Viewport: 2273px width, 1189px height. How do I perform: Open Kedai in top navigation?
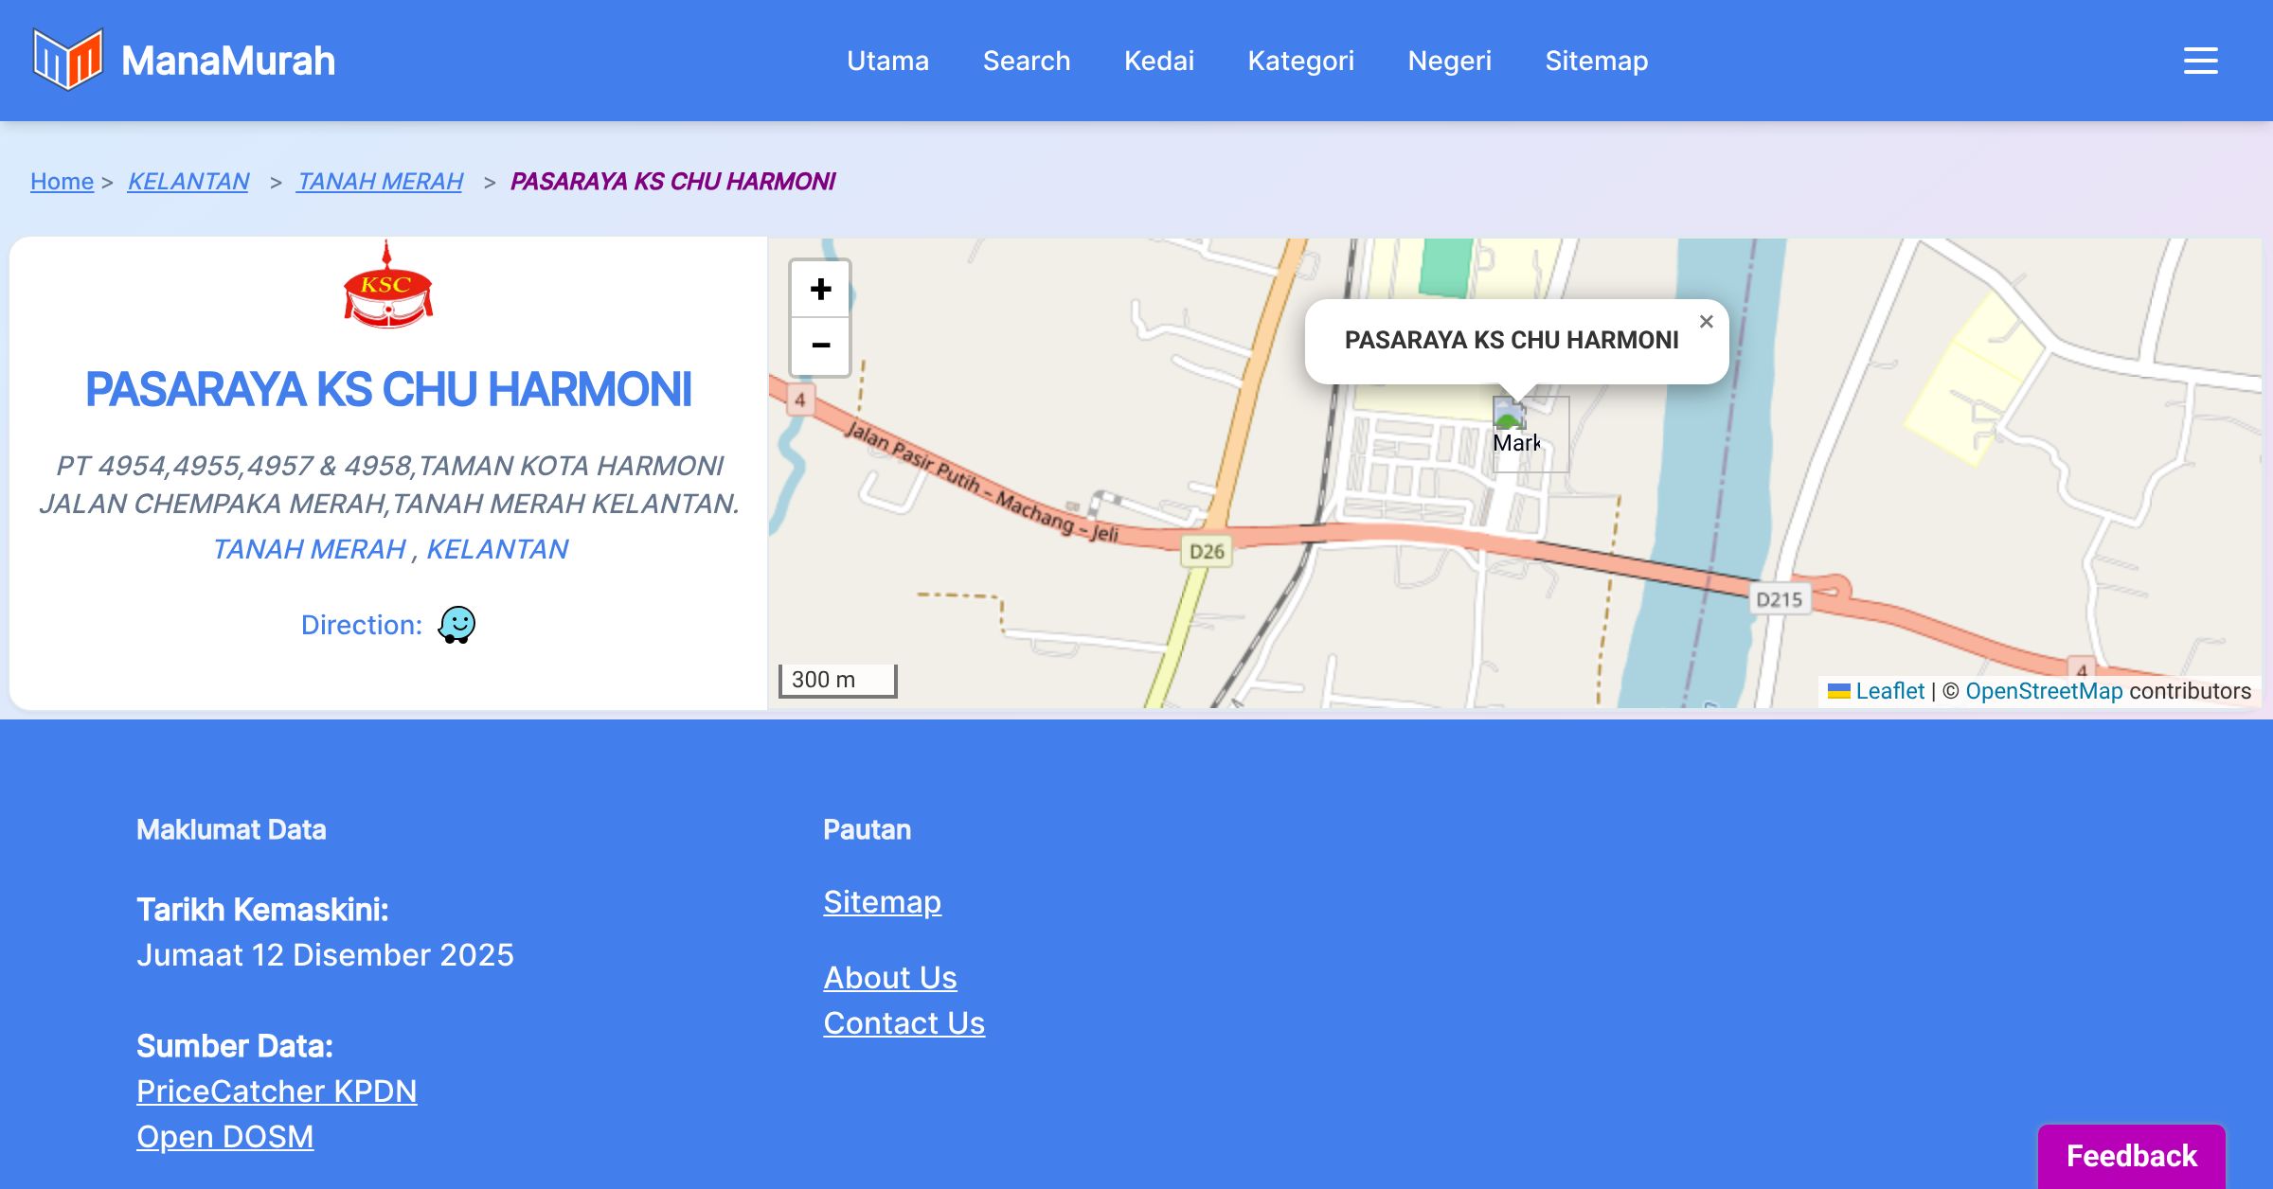click(1158, 61)
